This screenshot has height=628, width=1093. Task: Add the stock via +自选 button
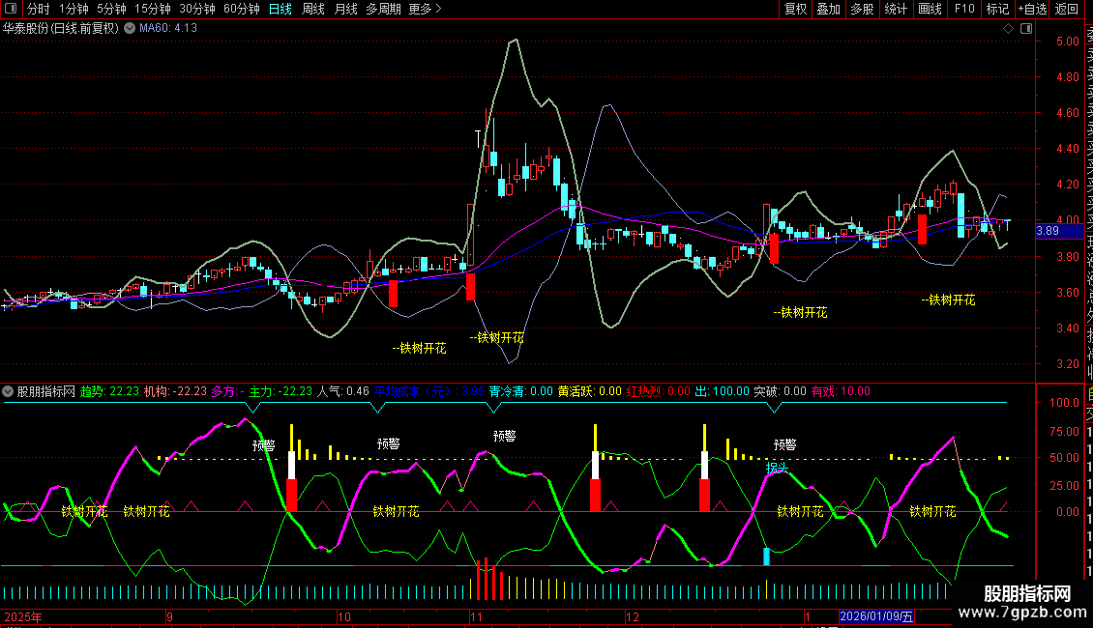(1030, 9)
